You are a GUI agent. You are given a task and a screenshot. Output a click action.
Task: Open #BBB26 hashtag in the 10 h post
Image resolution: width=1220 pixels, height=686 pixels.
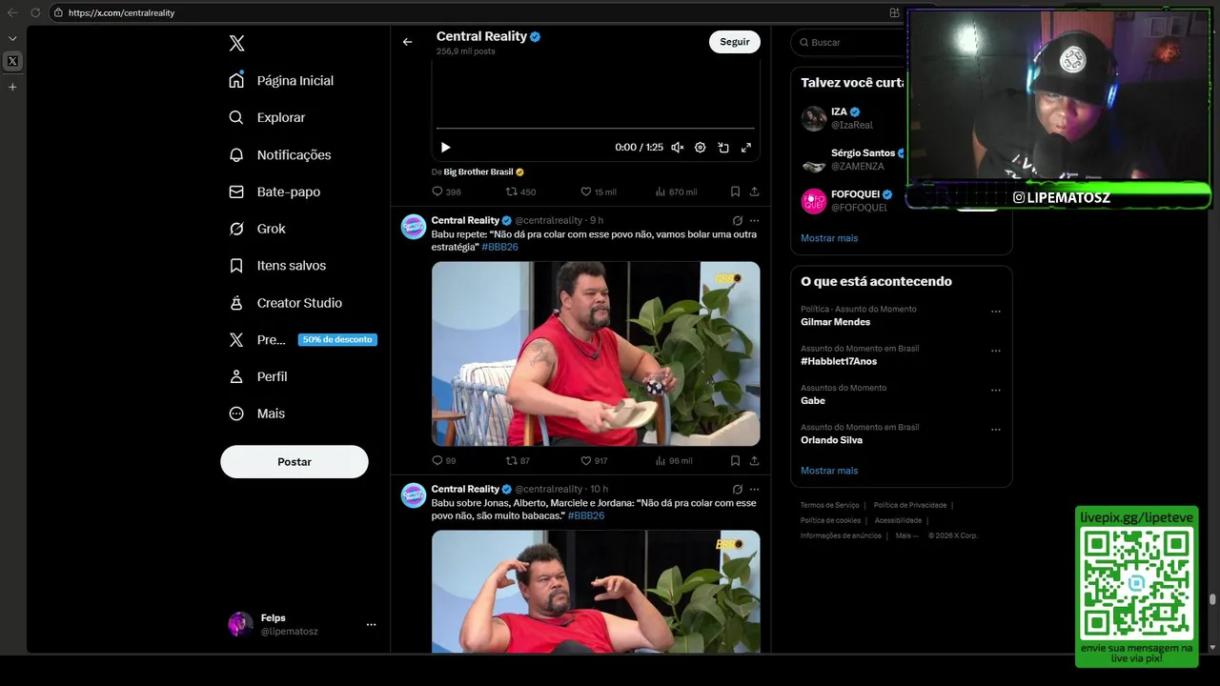[x=586, y=515]
